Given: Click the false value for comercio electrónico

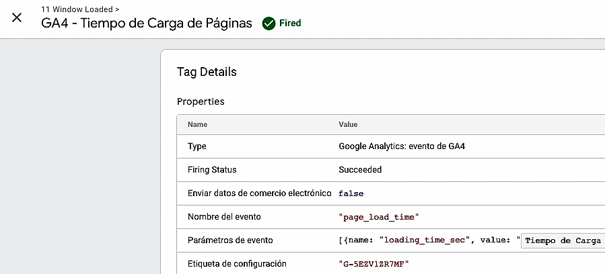Looking at the screenshot, I should (x=351, y=193).
